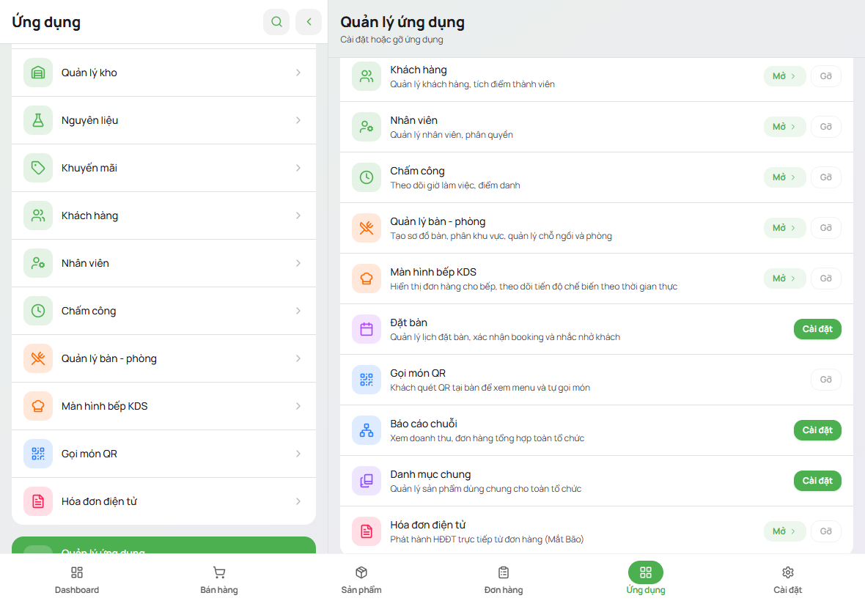Expand Quản lý bàn - phòng chevron in sidebar
Screen dimensions: 865x601
[298, 358]
